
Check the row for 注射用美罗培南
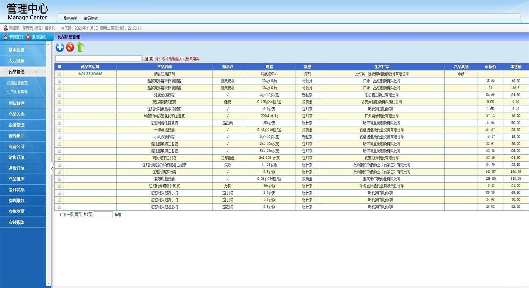coord(59,172)
